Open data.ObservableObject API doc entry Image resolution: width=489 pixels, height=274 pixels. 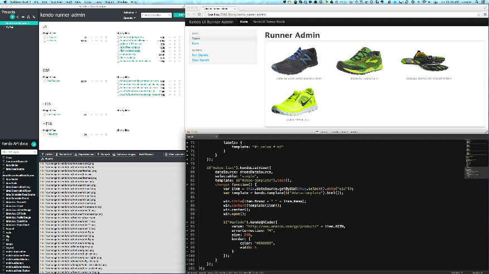(18, 191)
